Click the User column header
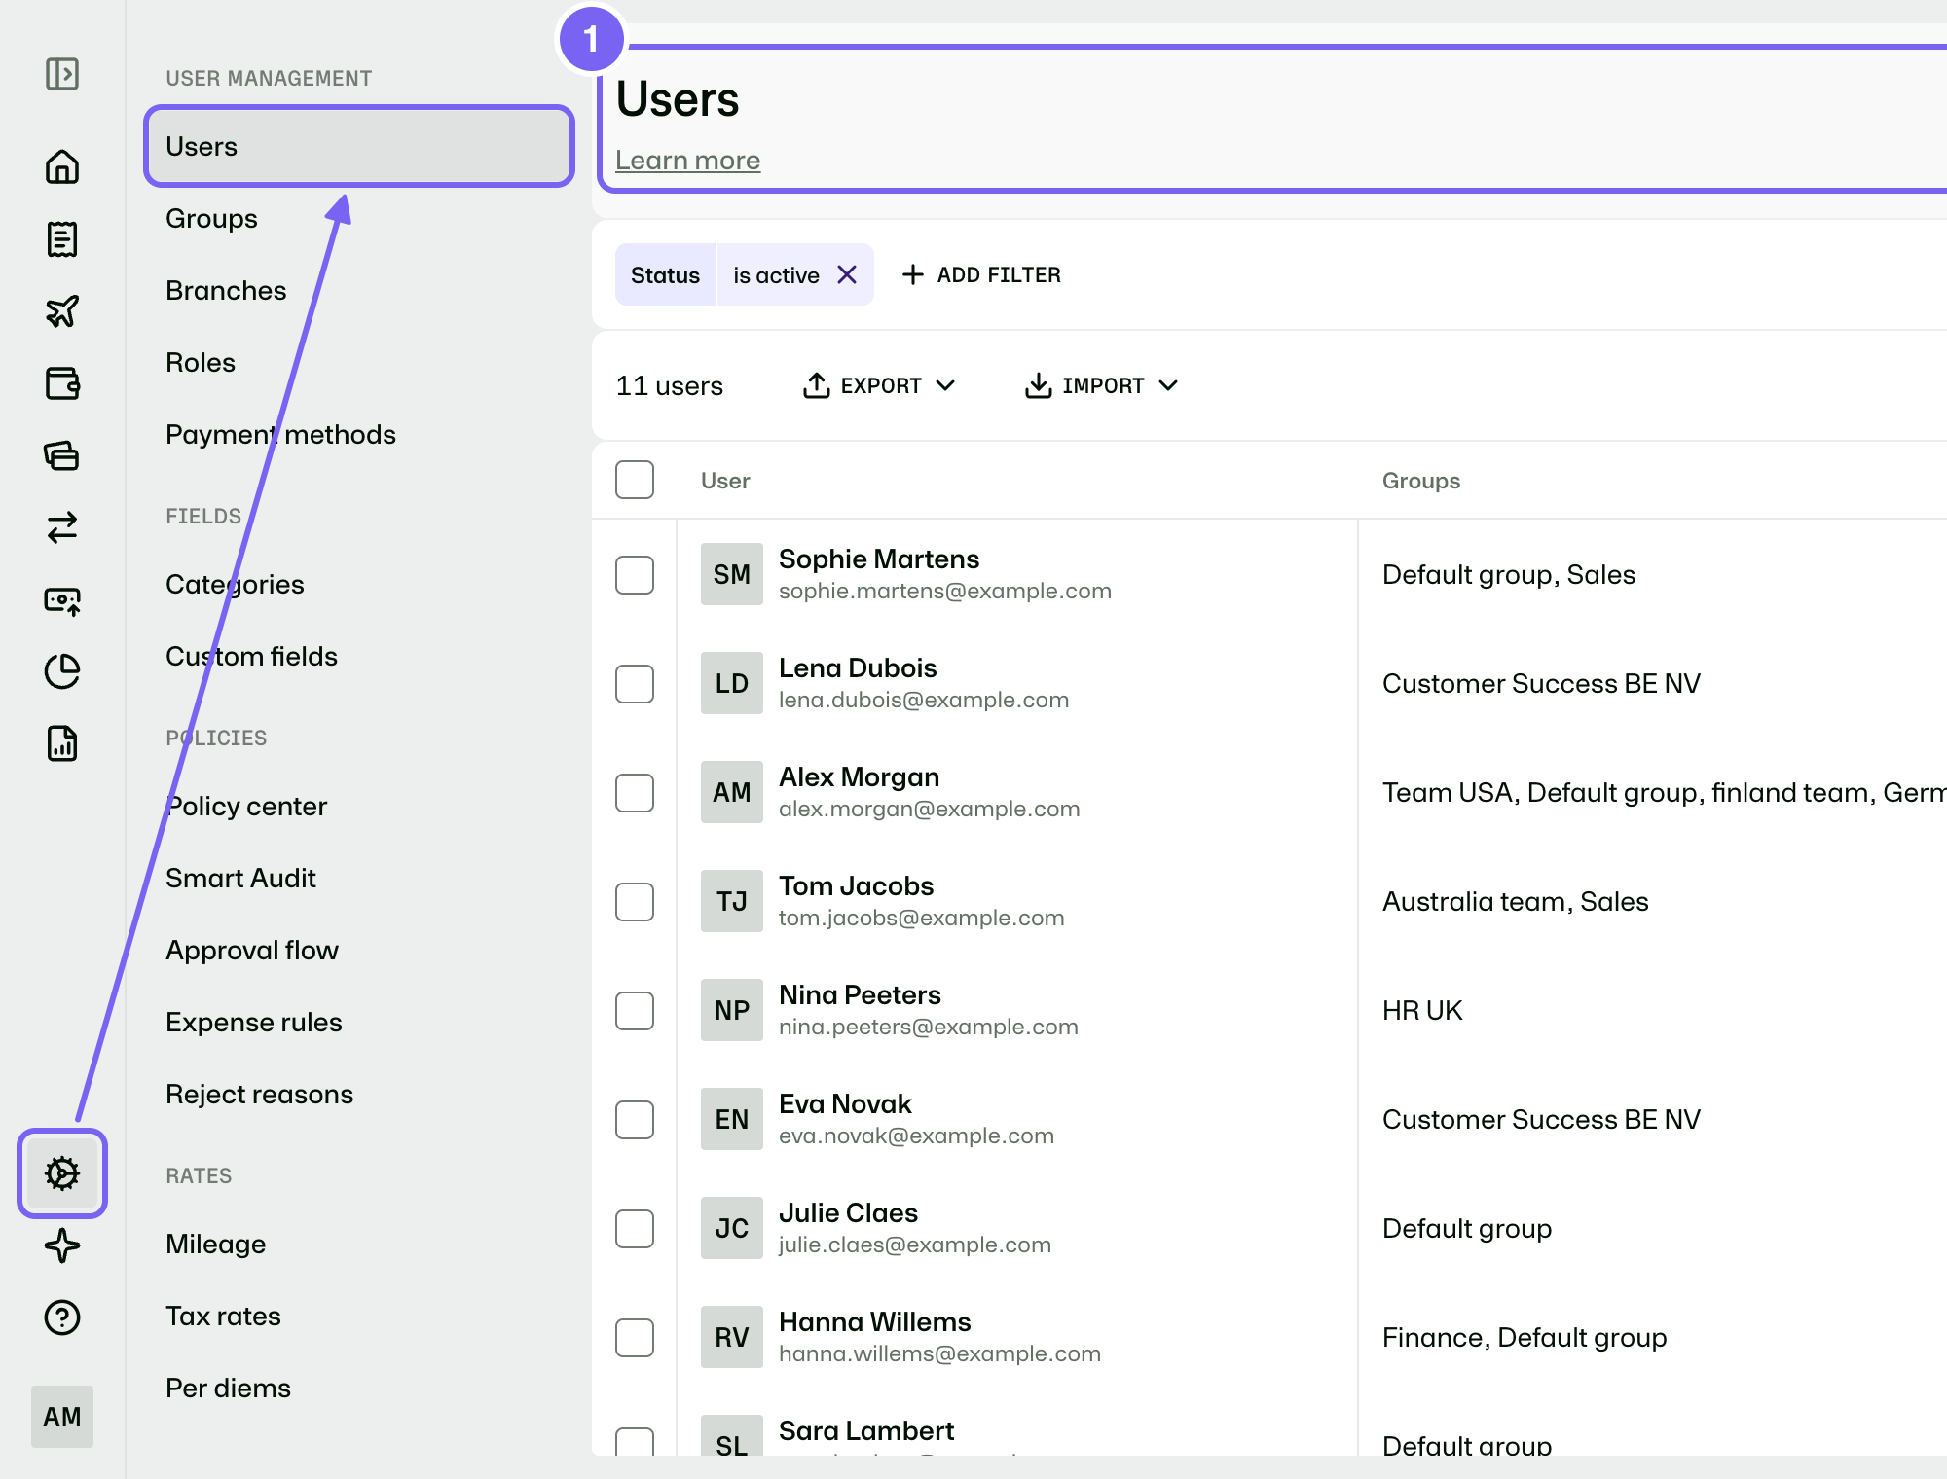The width and height of the screenshot is (1947, 1479). 725,481
